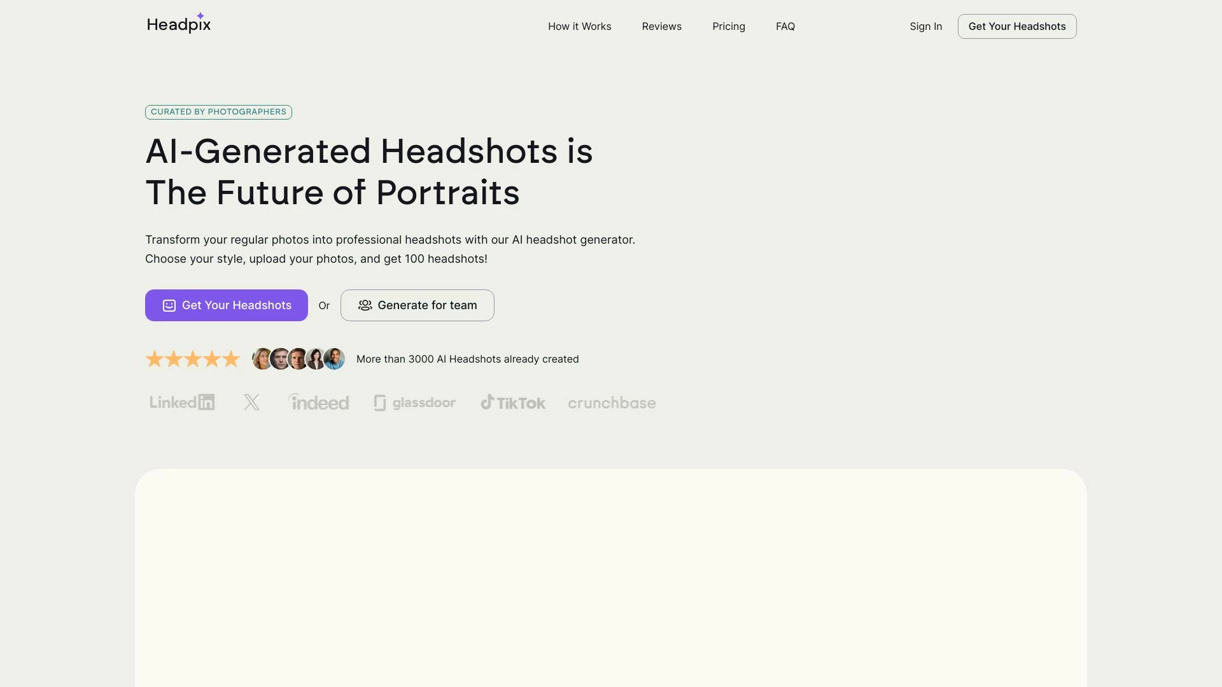The height and width of the screenshot is (687, 1222).
Task: Click the Generate for team button
Action: 417,305
